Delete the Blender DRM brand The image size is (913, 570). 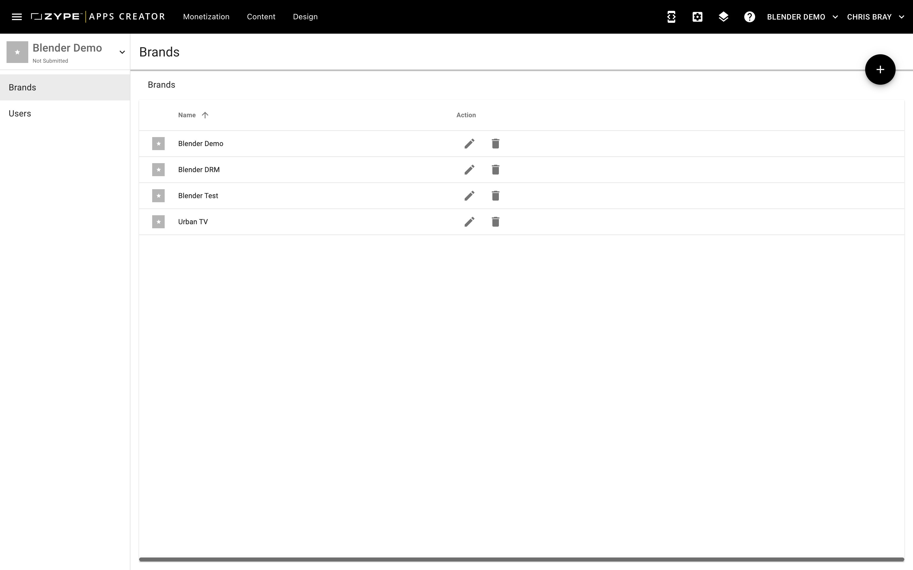pos(495,170)
